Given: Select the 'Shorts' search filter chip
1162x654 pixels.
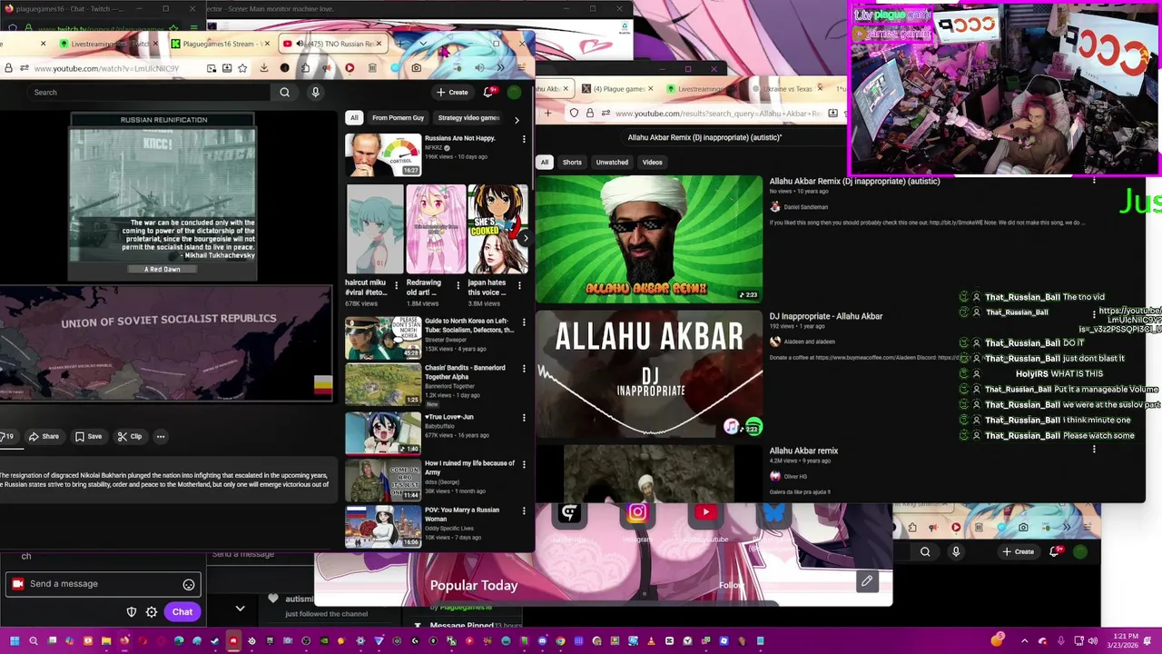Looking at the screenshot, I should click(x=572, y=163).
